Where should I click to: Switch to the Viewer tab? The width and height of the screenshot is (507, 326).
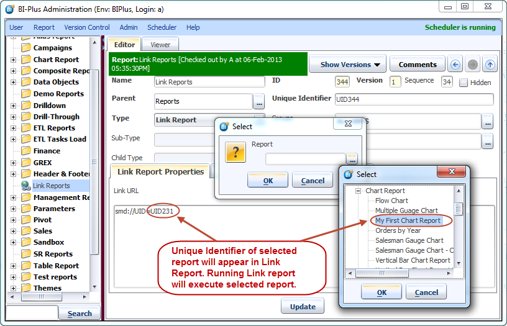pos(160,45)
